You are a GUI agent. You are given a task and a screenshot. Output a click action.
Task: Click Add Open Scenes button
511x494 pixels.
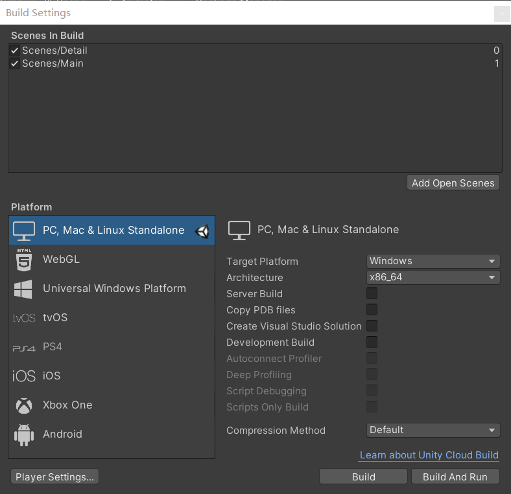click(x=453, y=183)
